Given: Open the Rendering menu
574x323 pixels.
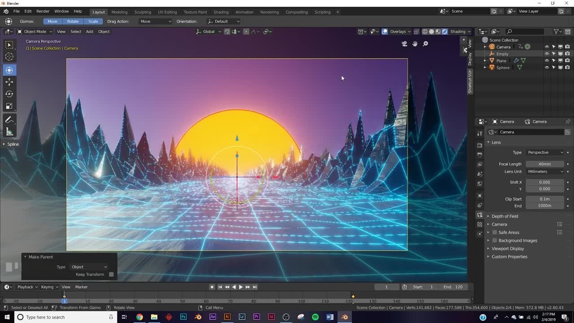Looking at the screenshot, I should [x=269, y=12].
